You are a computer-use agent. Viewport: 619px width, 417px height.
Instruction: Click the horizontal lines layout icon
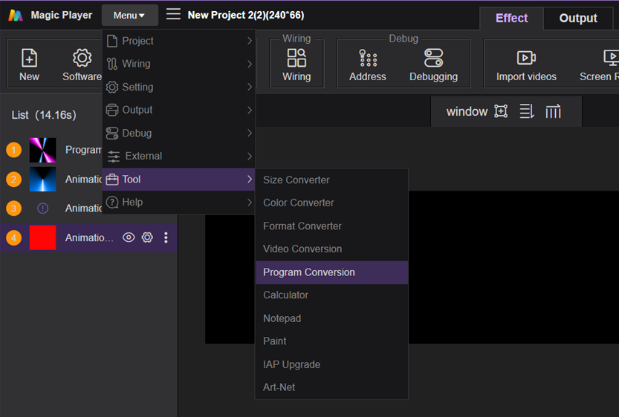point(527,111)
